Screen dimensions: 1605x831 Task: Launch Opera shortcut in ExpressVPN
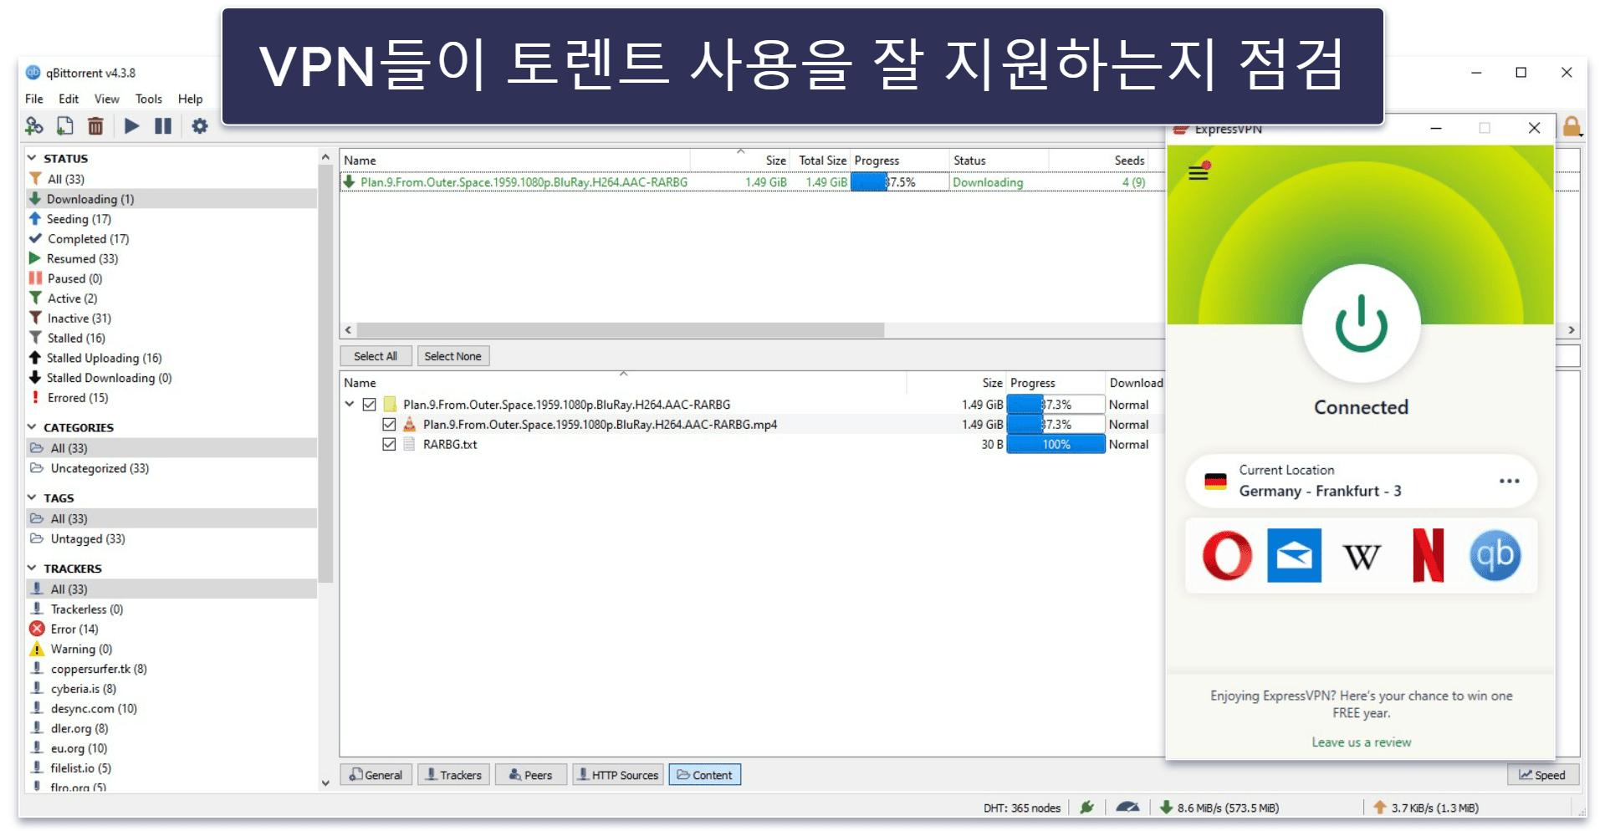(x=1227, y=555)
